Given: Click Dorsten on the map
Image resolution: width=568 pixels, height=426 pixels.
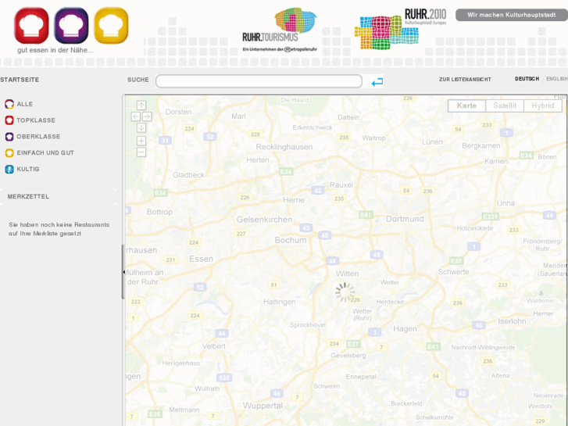Looking at the screenshot, I should click(178, 112).
